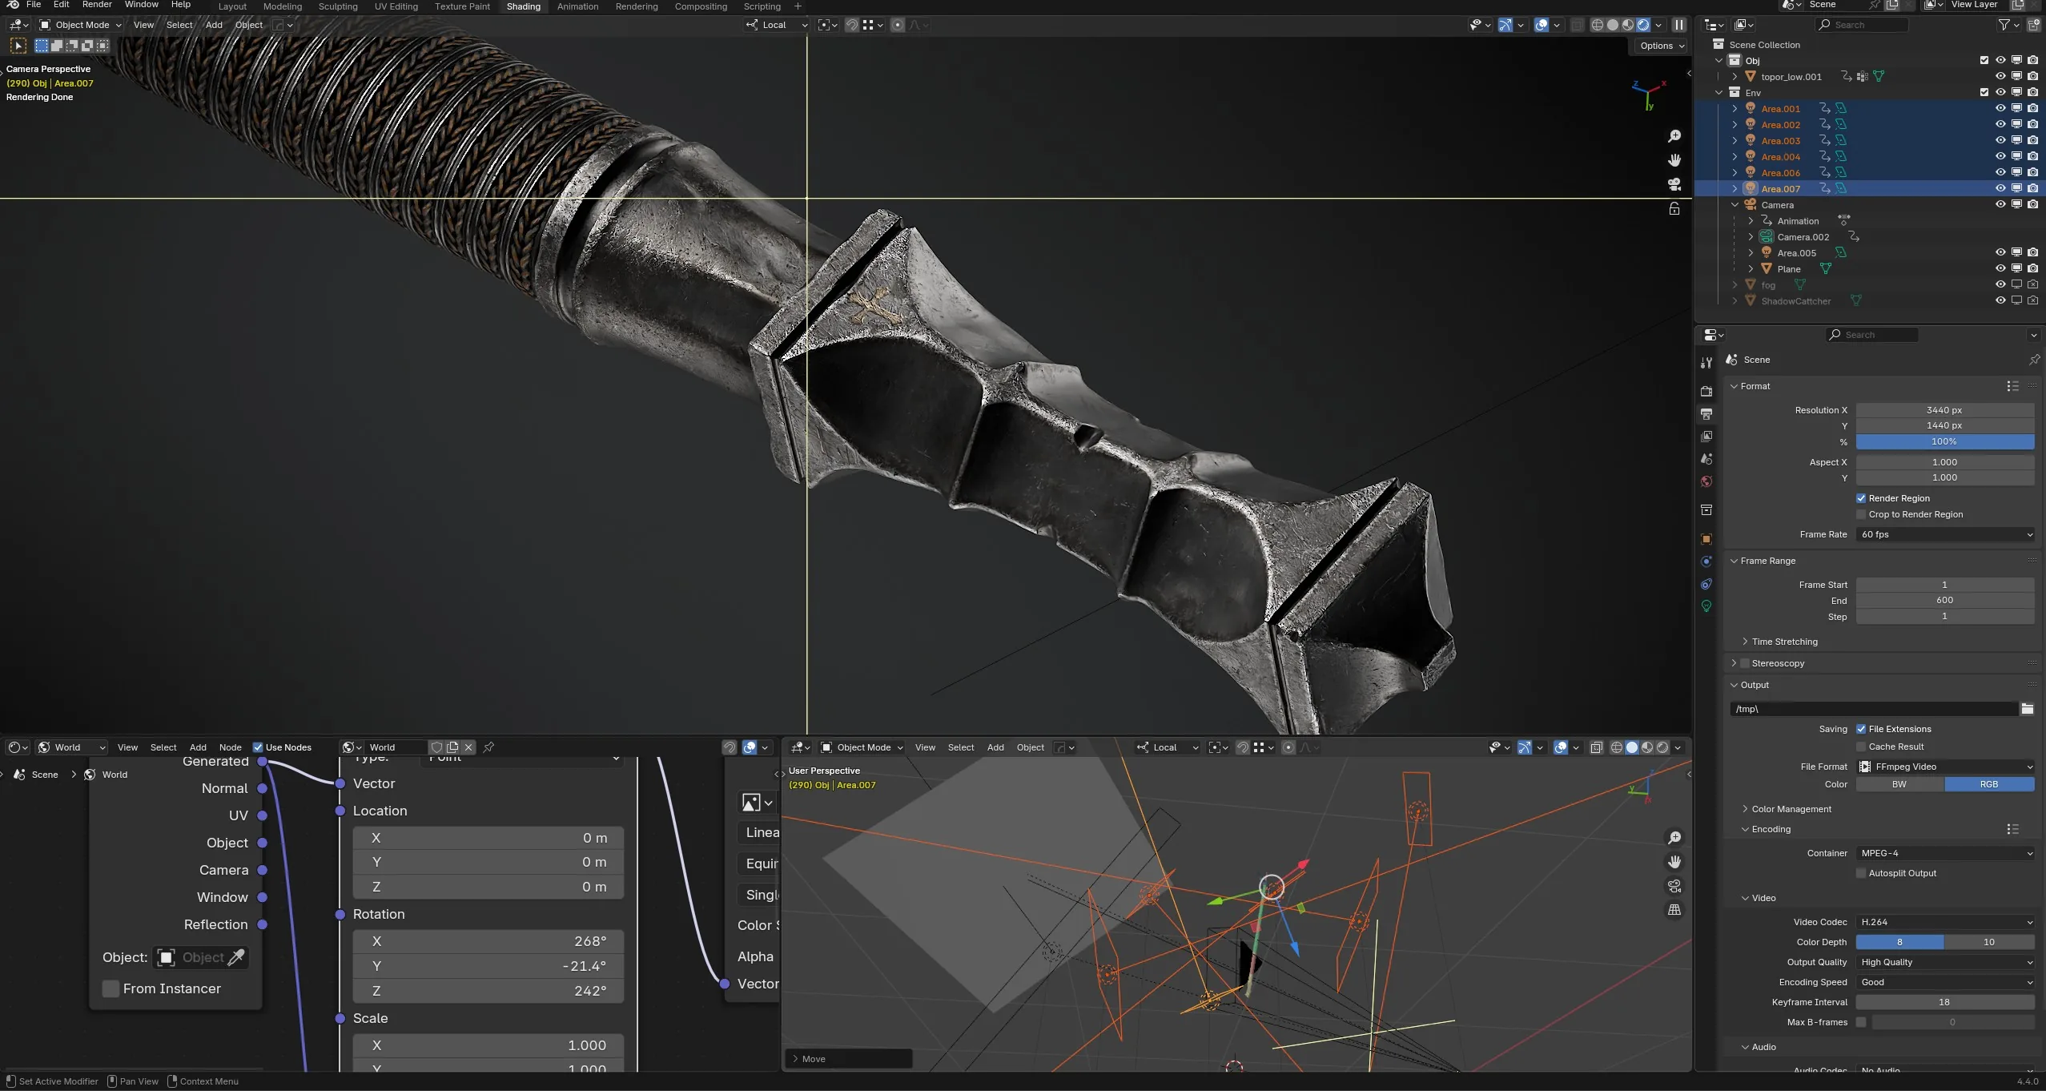Hide Area.001 in viewport via eye icon
Screen dimensions: 2046x1091
pos(2000,108)
